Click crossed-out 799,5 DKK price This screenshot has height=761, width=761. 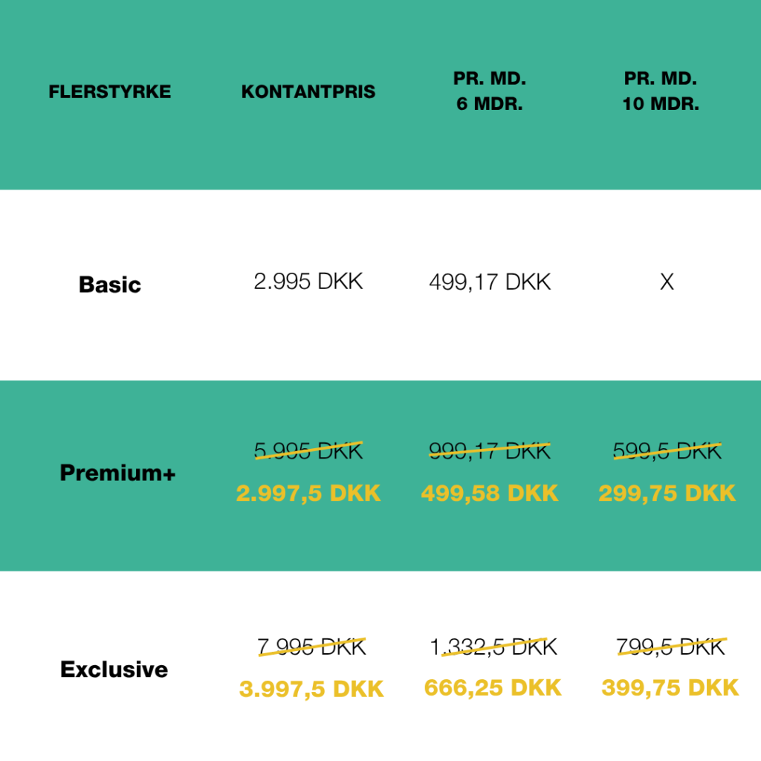pos(671,647)
